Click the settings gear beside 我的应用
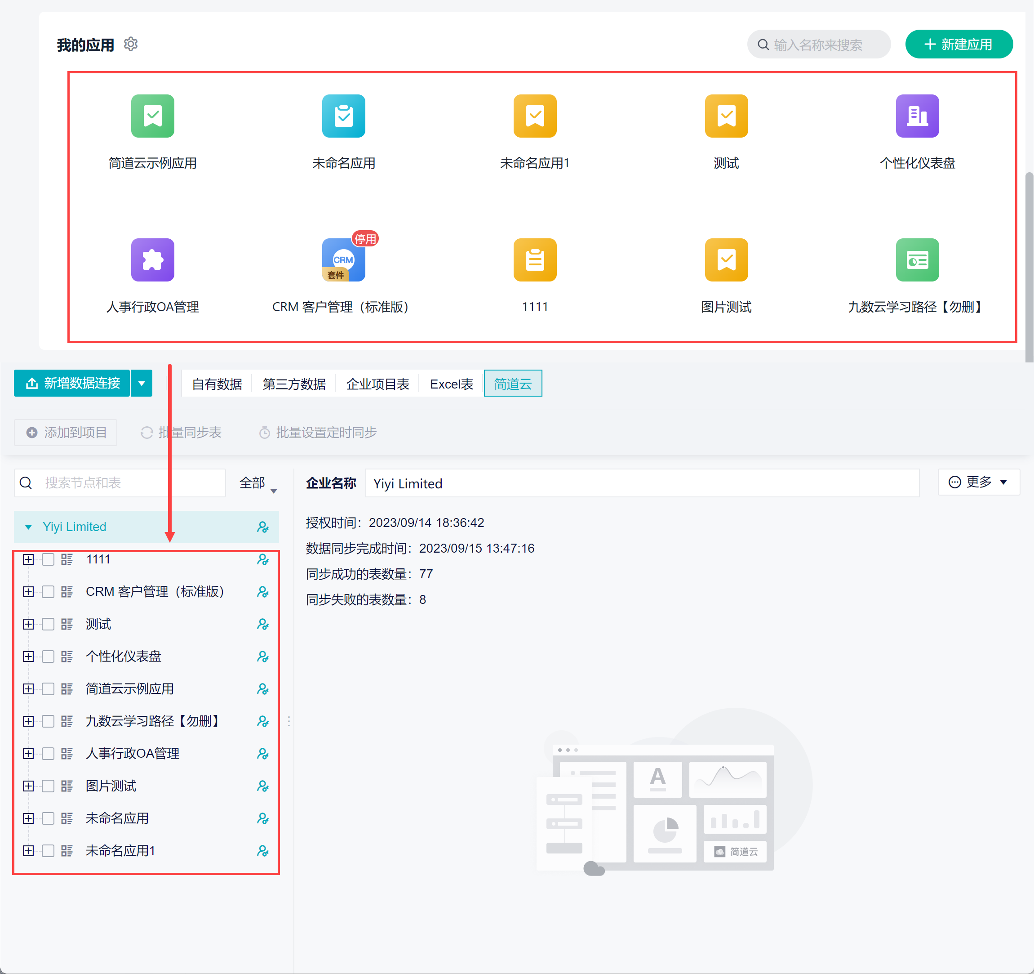This screenshot has width=1034, height=974. (131, 44)
